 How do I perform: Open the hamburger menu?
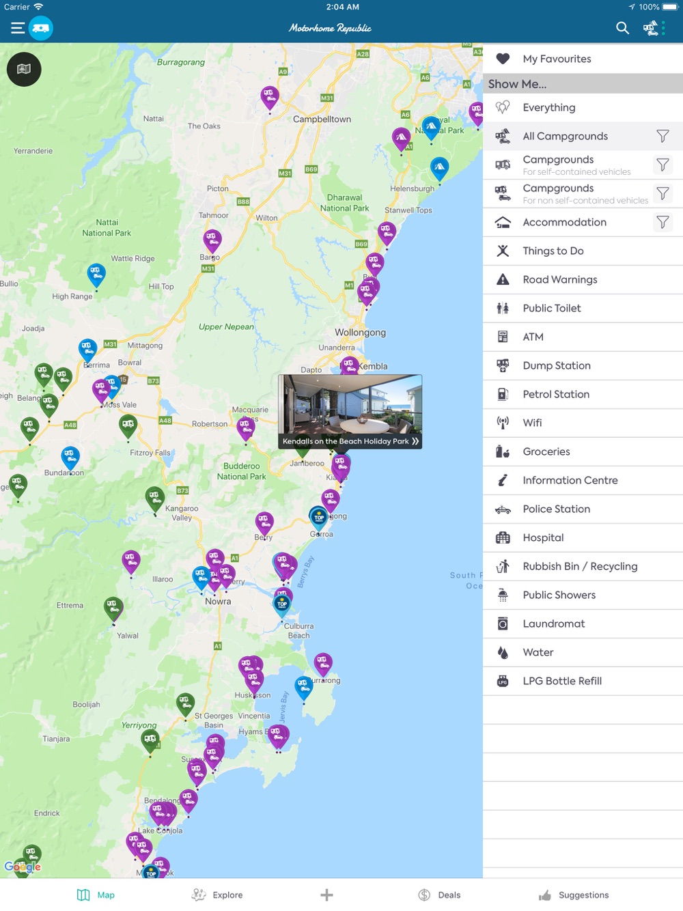tap(18, 28)
